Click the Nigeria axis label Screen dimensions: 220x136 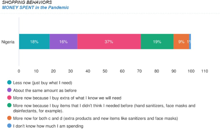click(8, 42)
